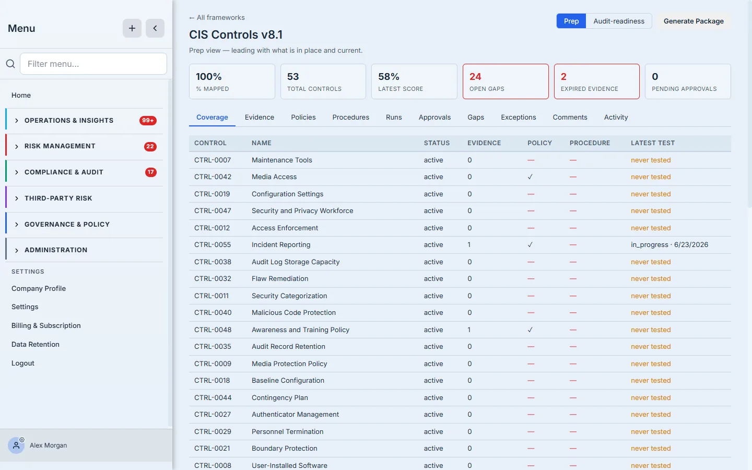The width and height of the screenshot is (752, 470).
Task: Click Media Protection Policy name
Action: (x=289, y=364)
